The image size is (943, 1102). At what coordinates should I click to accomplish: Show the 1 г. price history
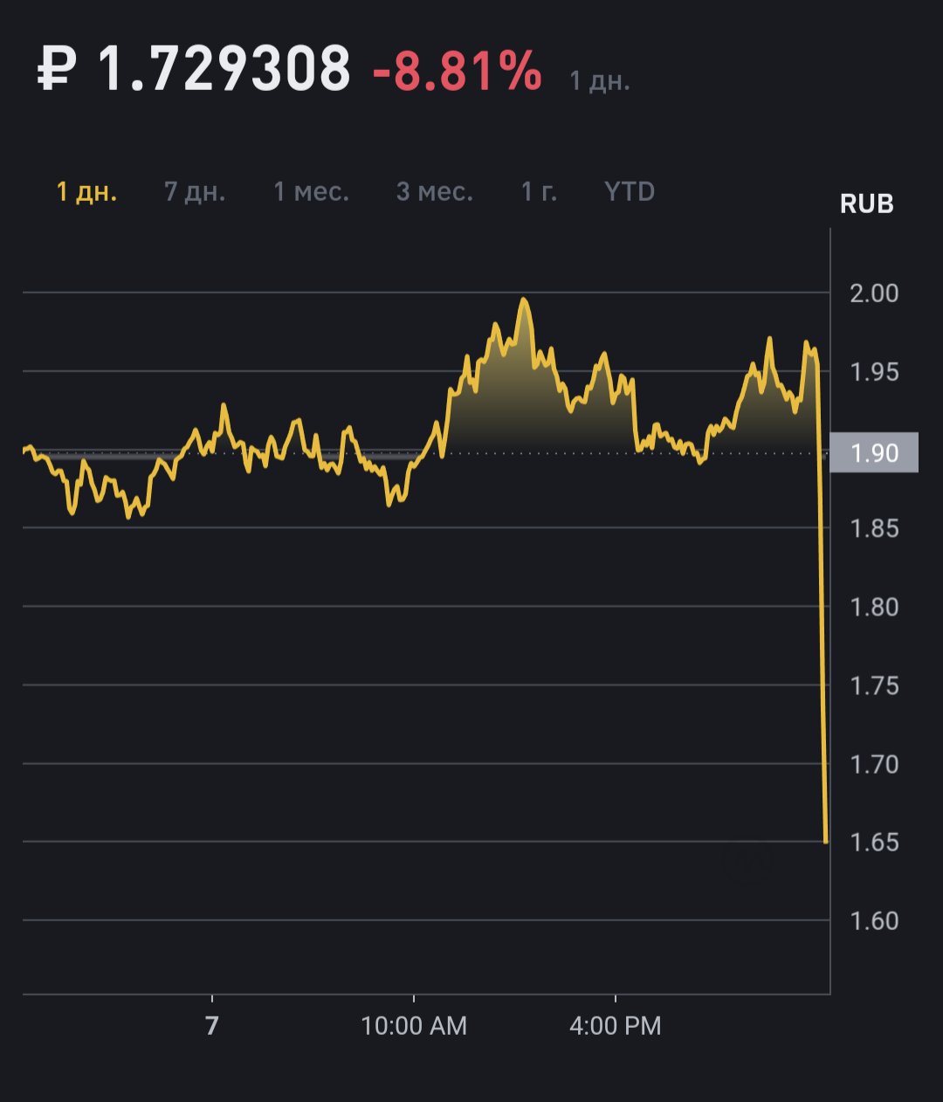click(539, 191)
